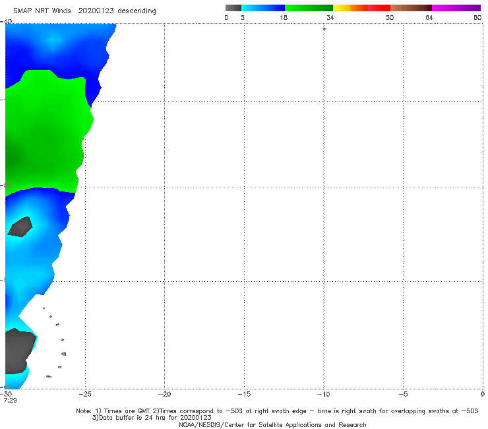Click the longitude axis label '-15'

point(244,394)
